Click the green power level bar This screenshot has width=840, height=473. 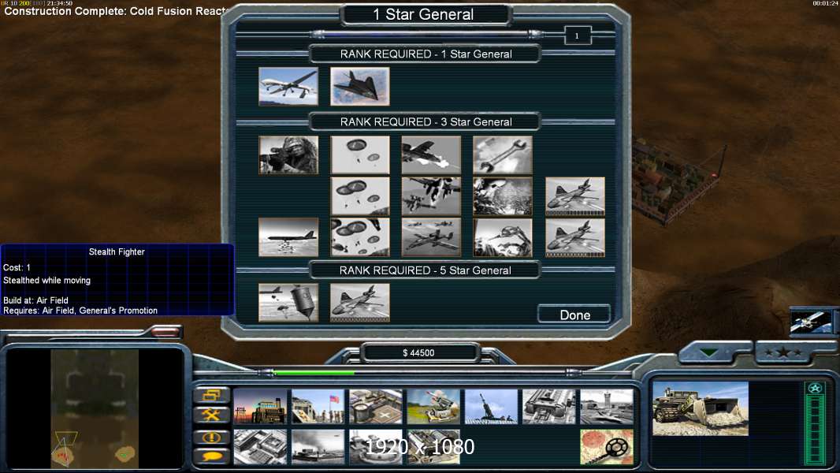[x=420, y=372]
